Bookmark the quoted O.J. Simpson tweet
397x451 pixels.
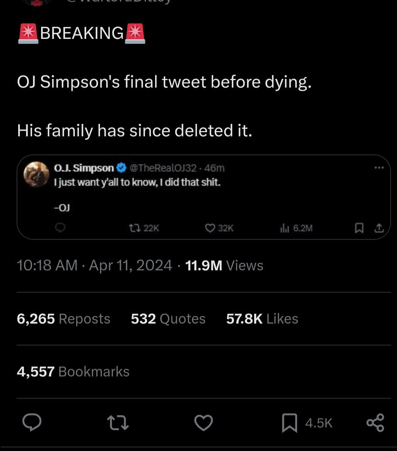tap(359, 228)
